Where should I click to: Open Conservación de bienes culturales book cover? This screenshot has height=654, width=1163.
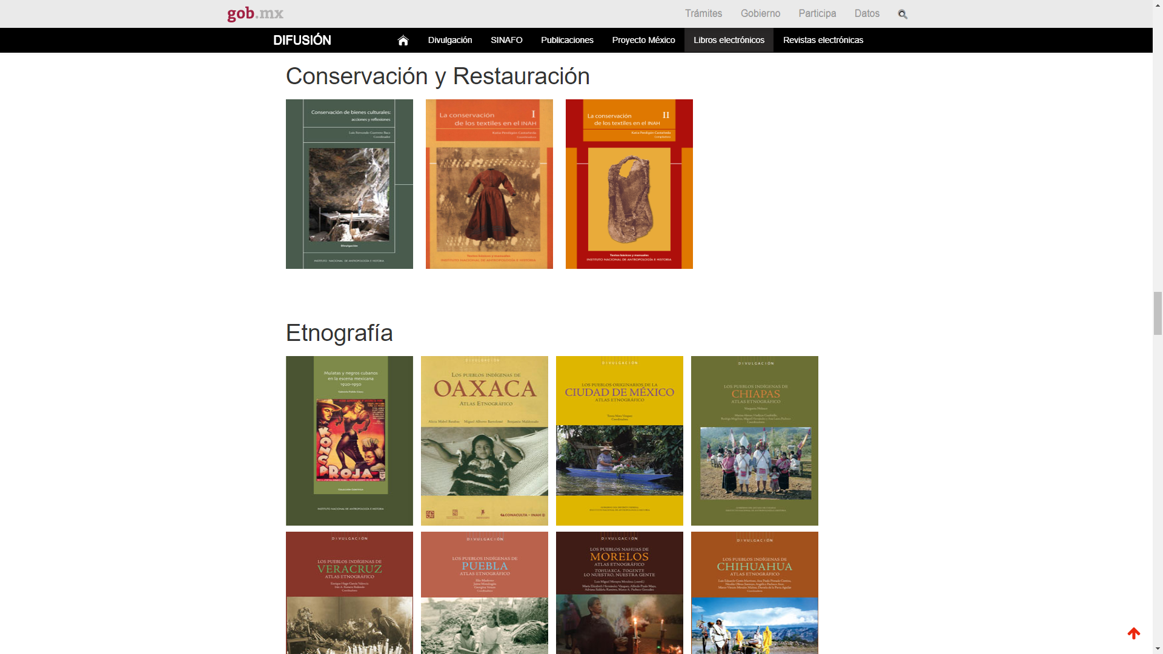point(350,184)
